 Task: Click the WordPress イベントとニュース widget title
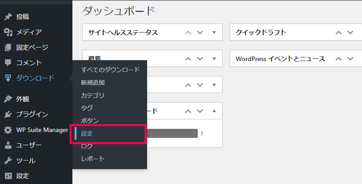point(280,59)
